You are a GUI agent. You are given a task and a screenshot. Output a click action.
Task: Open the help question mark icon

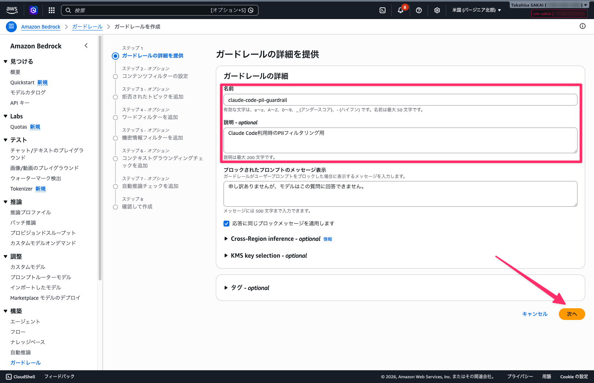[419, 10]
